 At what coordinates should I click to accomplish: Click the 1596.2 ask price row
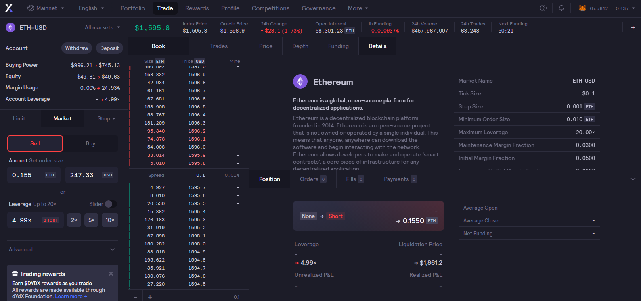click(189, 131)
